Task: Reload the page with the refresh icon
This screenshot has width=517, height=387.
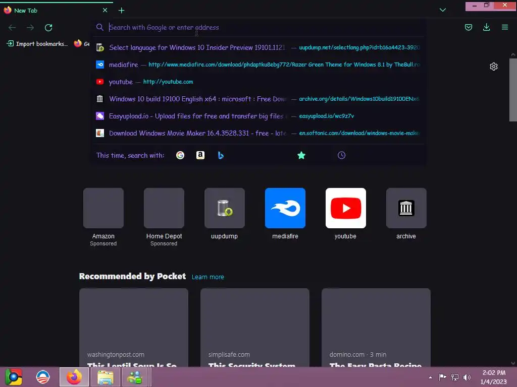Action: coord(48,28)
